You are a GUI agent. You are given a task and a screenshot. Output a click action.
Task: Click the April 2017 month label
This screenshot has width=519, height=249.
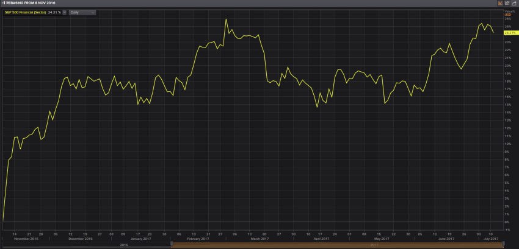(321, 239)
